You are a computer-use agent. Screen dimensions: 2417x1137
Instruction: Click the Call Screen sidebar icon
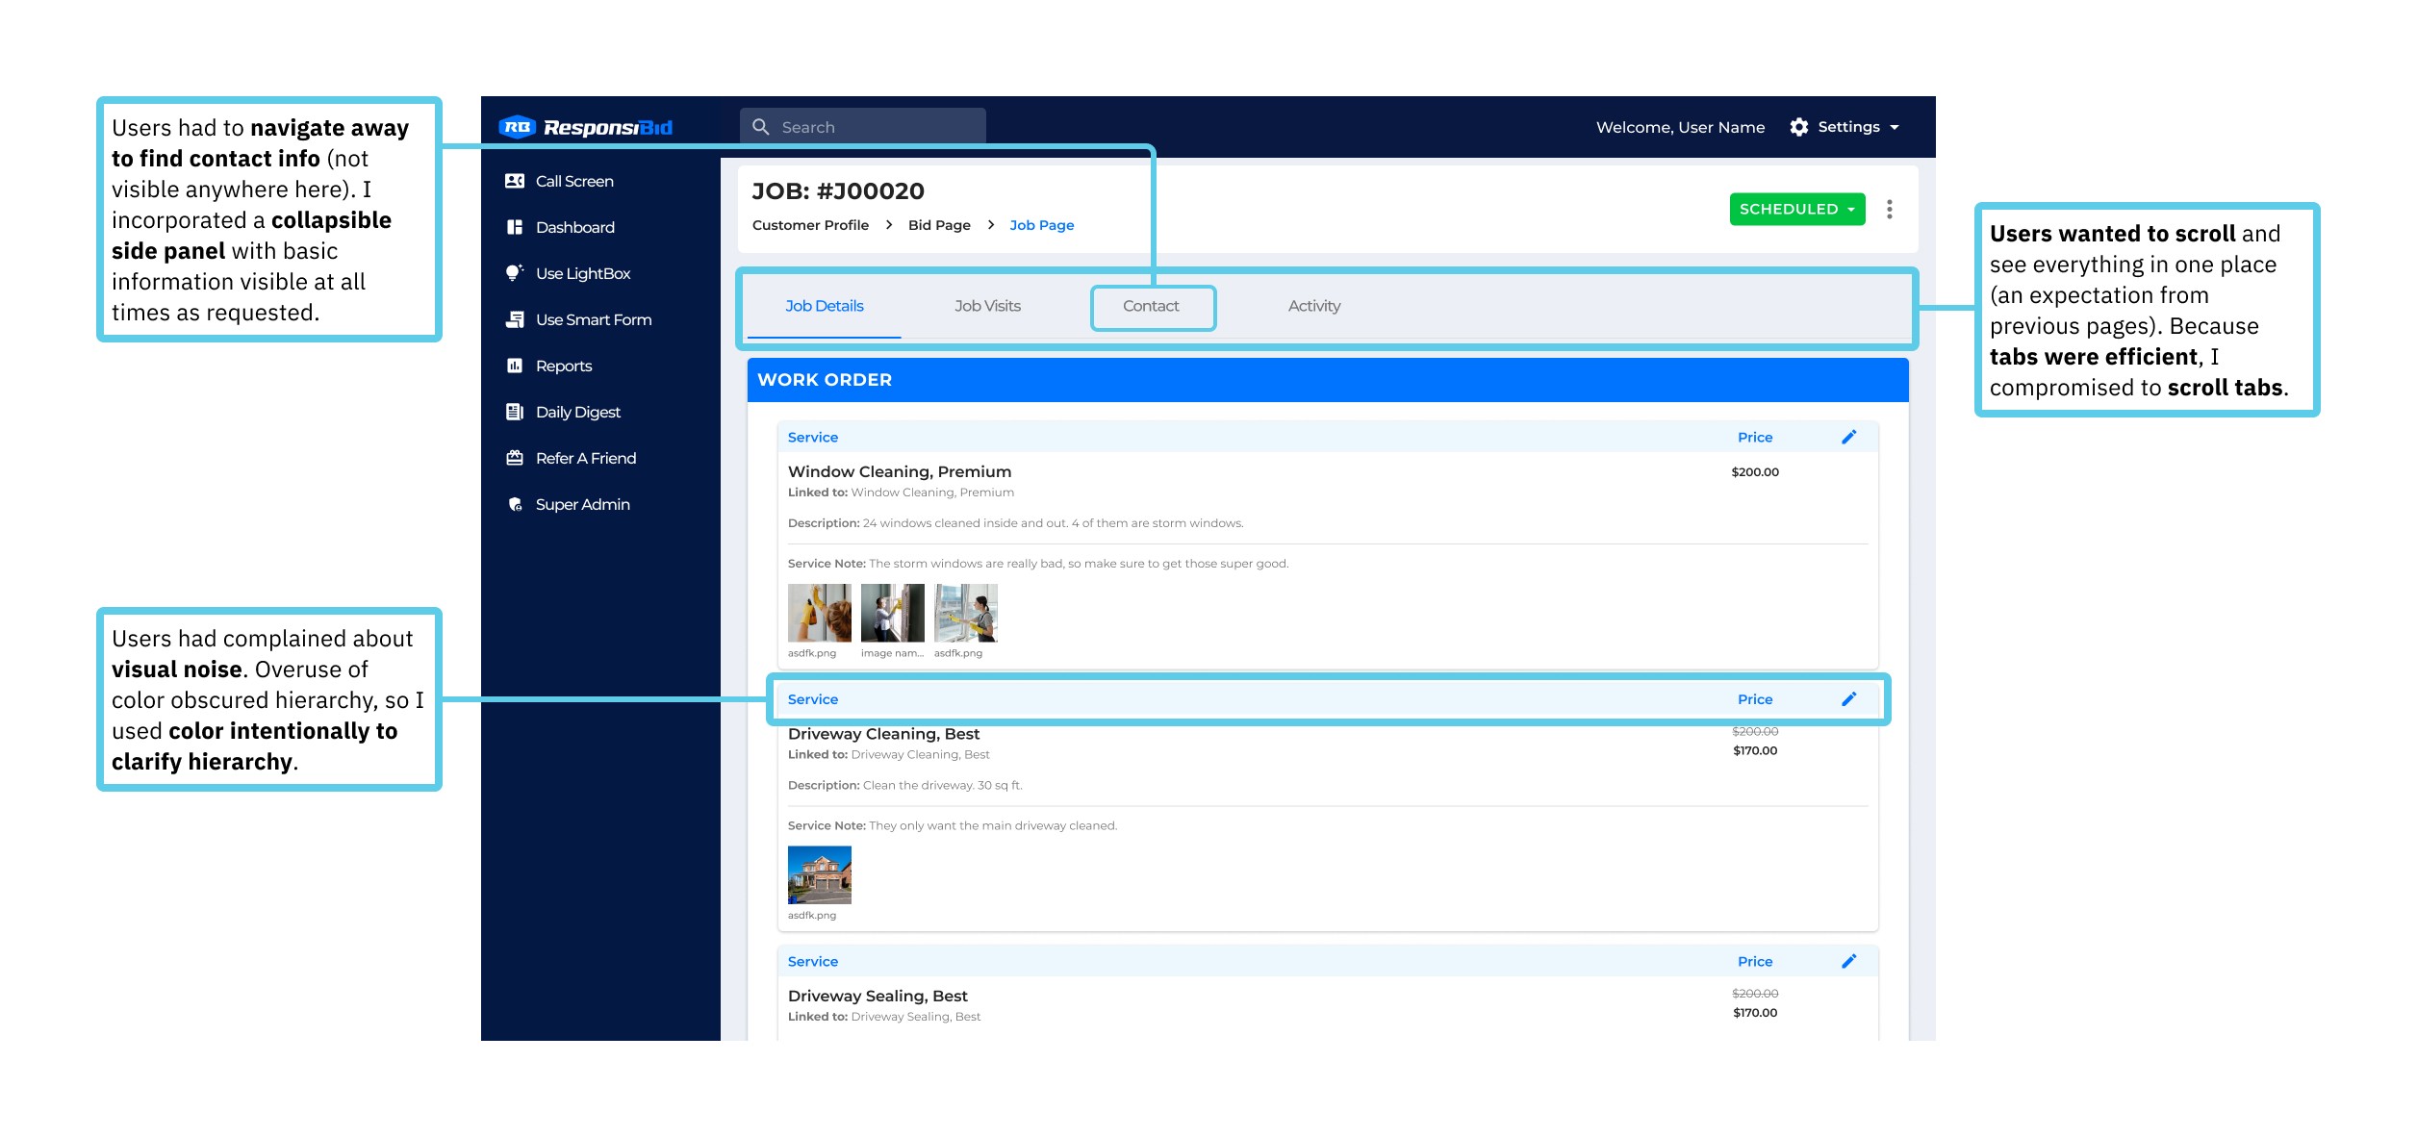515,181
